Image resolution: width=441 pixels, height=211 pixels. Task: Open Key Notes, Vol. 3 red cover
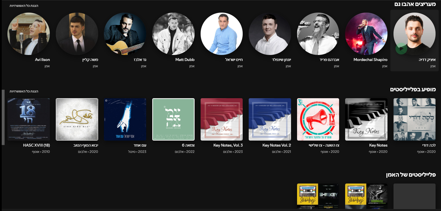coord(222,119)
